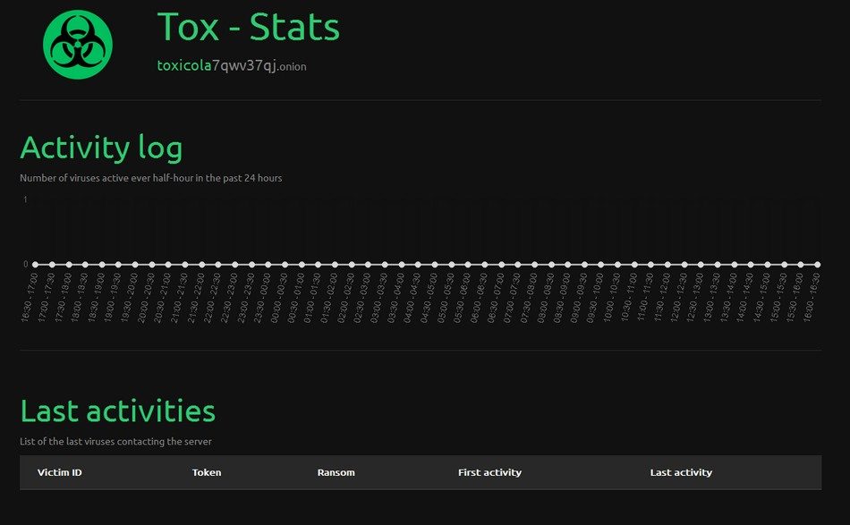
Task: Sort by the Token column header
Action: pyautogui.click(x=206, y=472)
